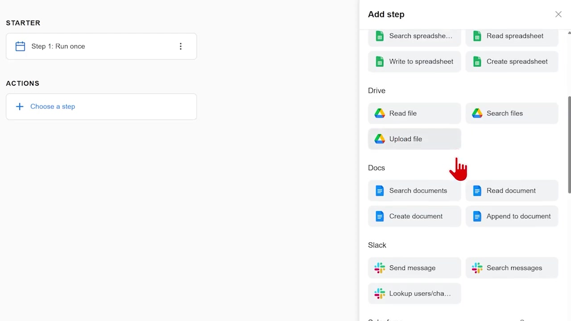Pick the Upload file step

pyautogui.click(x=414, y=139)
